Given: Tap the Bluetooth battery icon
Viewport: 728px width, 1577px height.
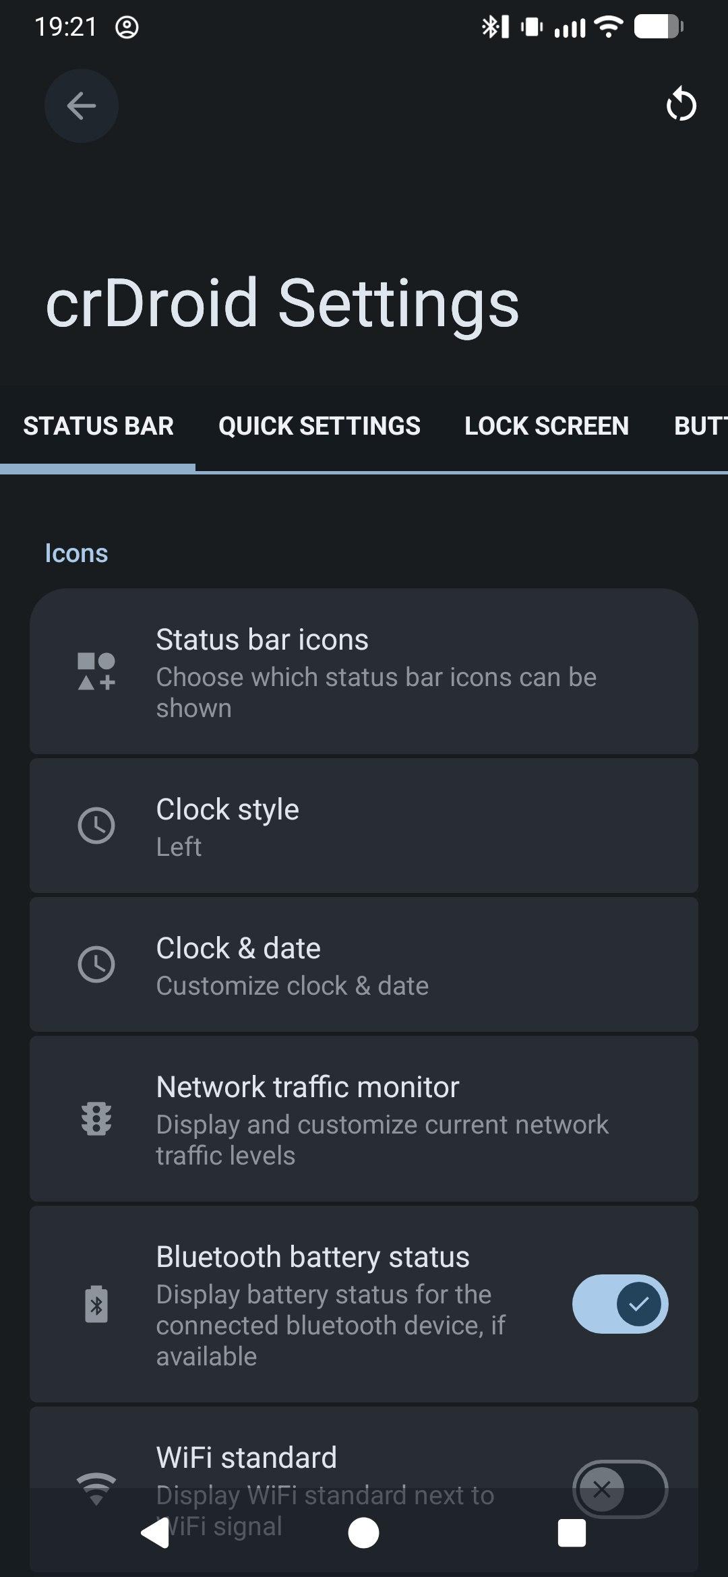Looking at the screenshot, I should pos(96,1304).
